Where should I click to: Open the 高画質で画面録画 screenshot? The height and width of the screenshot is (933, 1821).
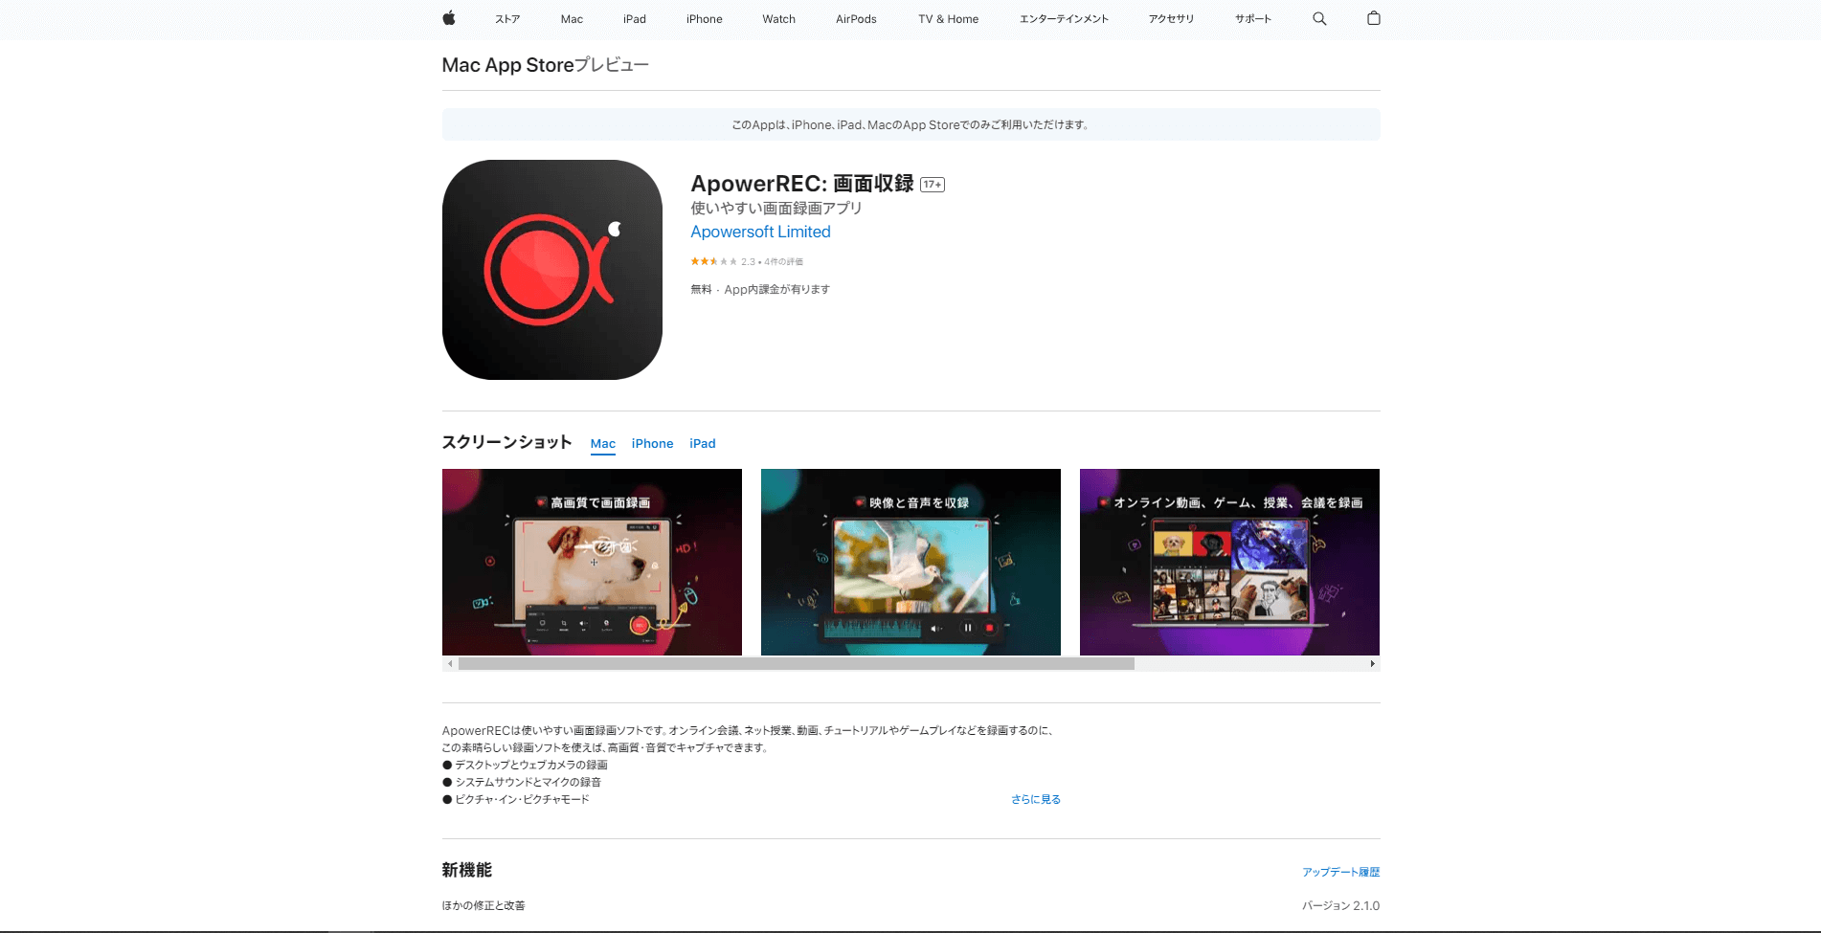[x=592, y=562]
